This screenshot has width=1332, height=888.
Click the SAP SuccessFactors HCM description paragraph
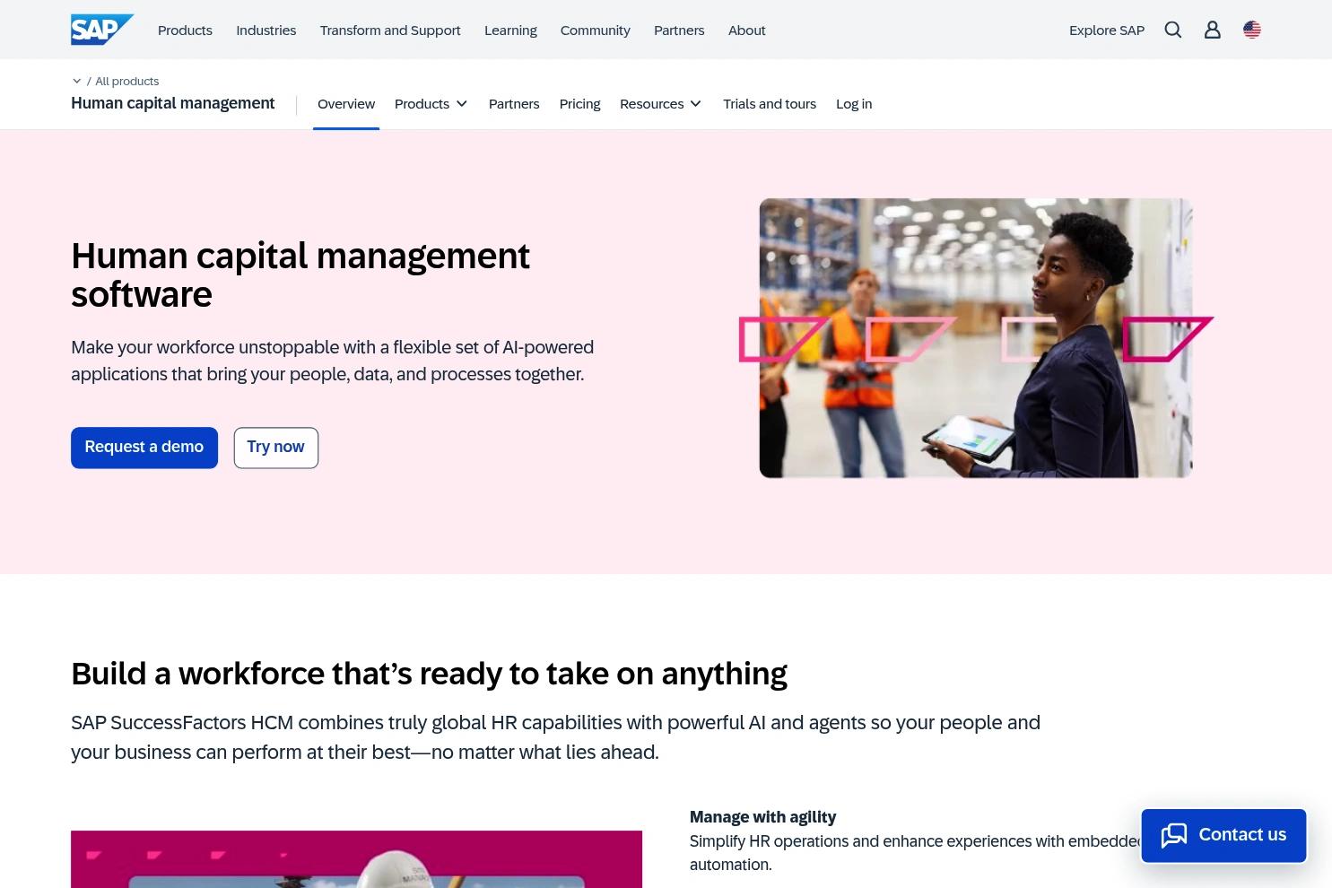[556, 737]
